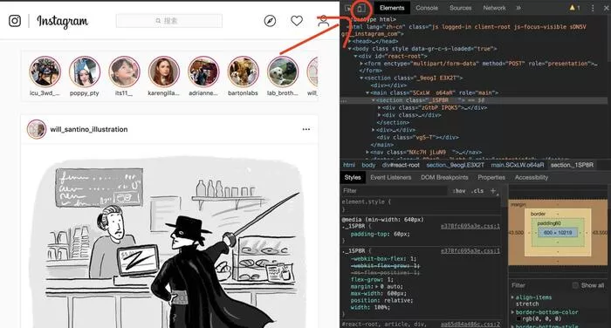Open activity feed with the heart icon
This screenshot has width=611, height=328.
297,21
